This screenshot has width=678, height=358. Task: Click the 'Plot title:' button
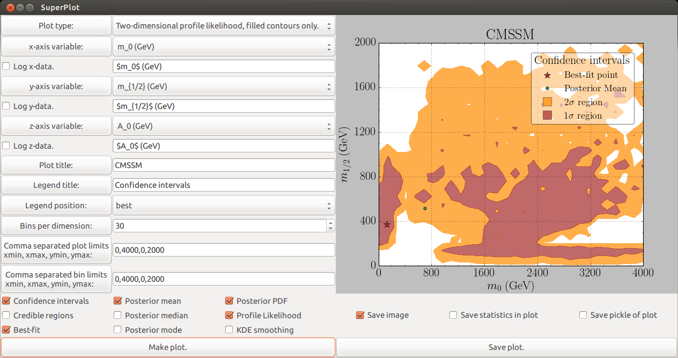click(56, 165)
